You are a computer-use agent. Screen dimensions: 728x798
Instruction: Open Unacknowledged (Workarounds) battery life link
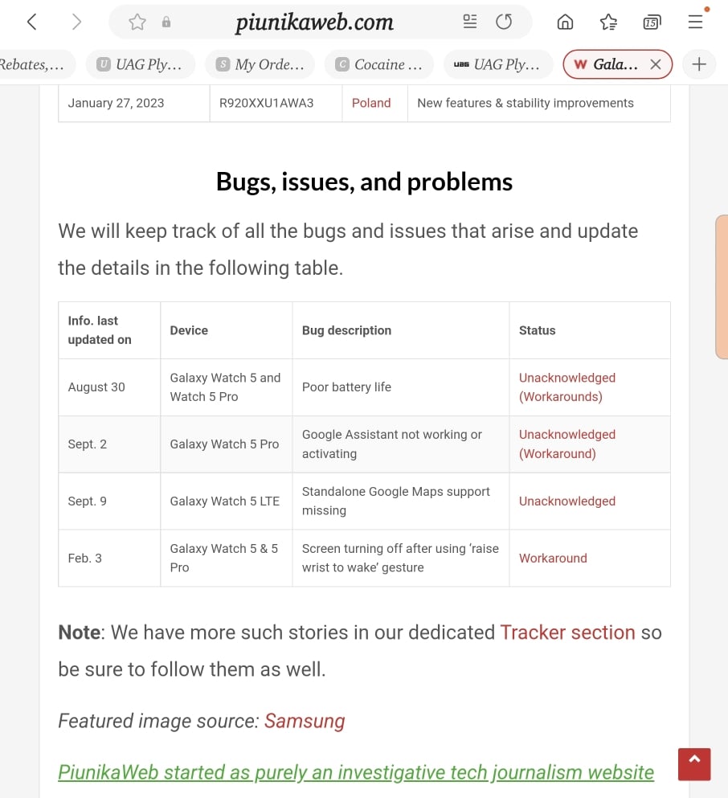(567, 387)
